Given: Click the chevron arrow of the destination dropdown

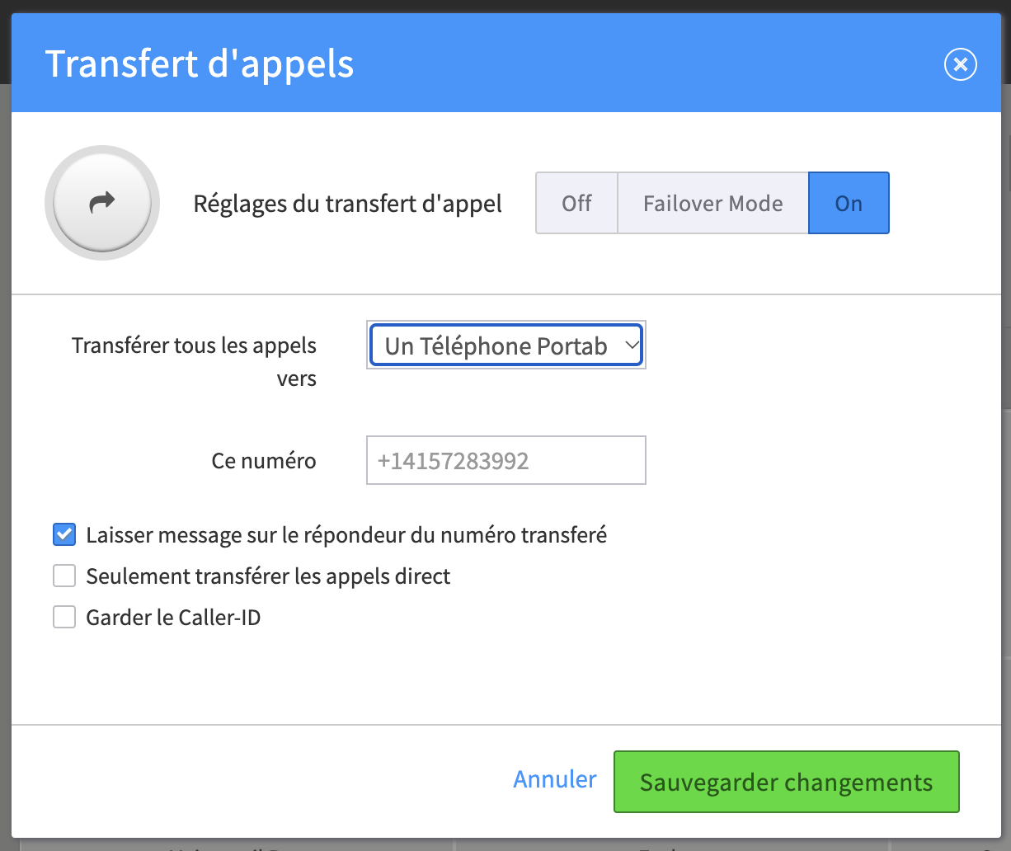Looking at the screenshot, I should 631,346.
